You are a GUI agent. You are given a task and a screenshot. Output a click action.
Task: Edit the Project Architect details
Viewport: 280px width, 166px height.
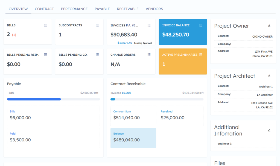pos(269,76)
